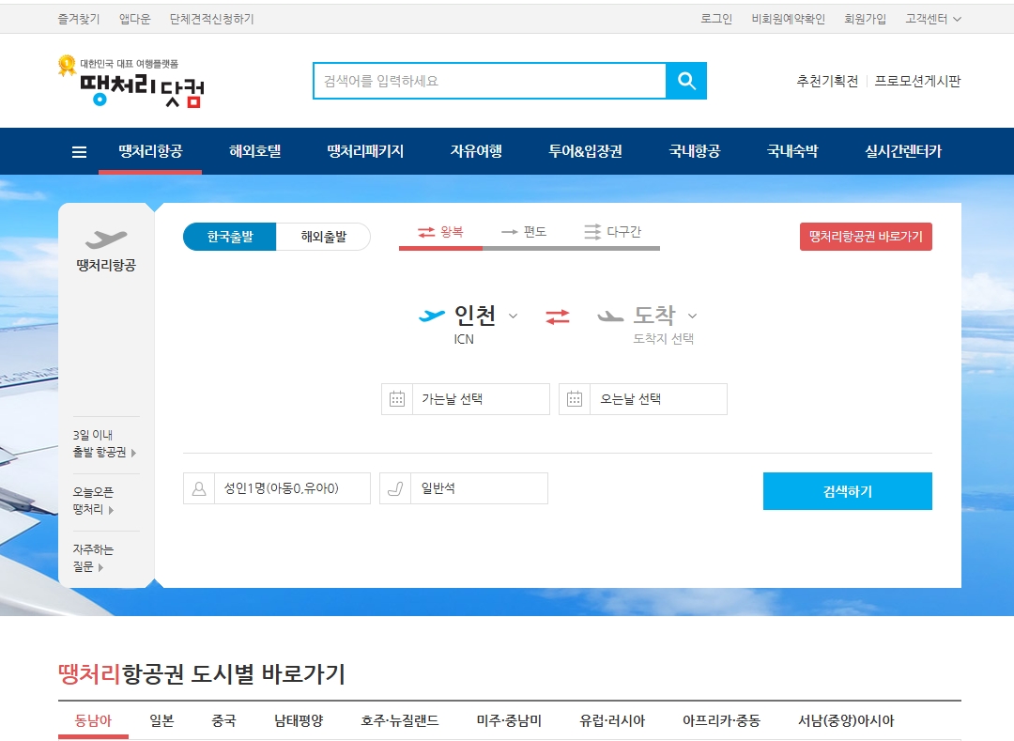This screenshot has width=1014, height=741.
Task: Select the 중국 city tab
Action: pyautogui.click(x=223, y=720)
